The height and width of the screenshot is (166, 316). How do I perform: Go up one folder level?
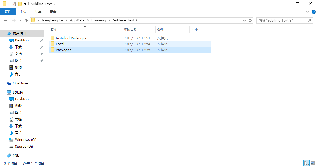coord(26,20)
